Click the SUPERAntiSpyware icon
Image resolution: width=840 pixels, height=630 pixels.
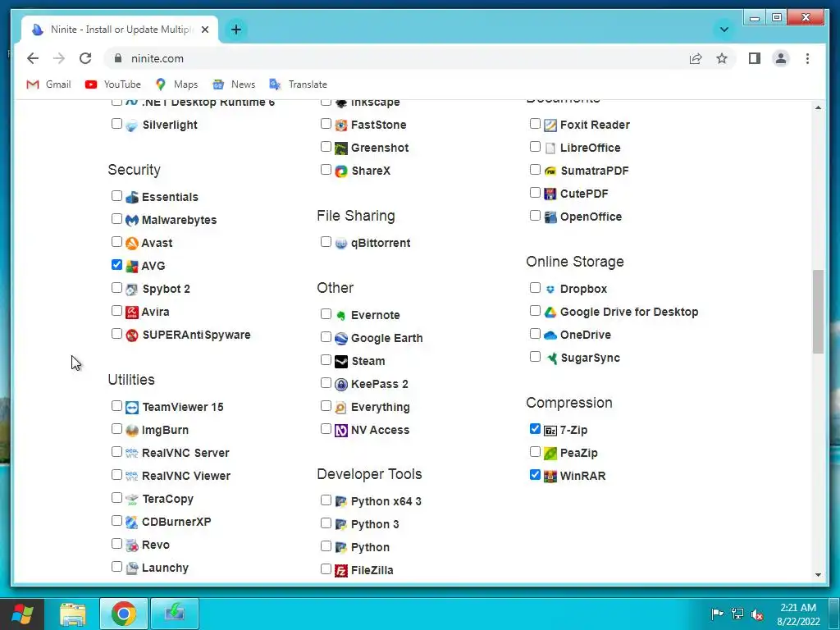click(x=132, y=336)
